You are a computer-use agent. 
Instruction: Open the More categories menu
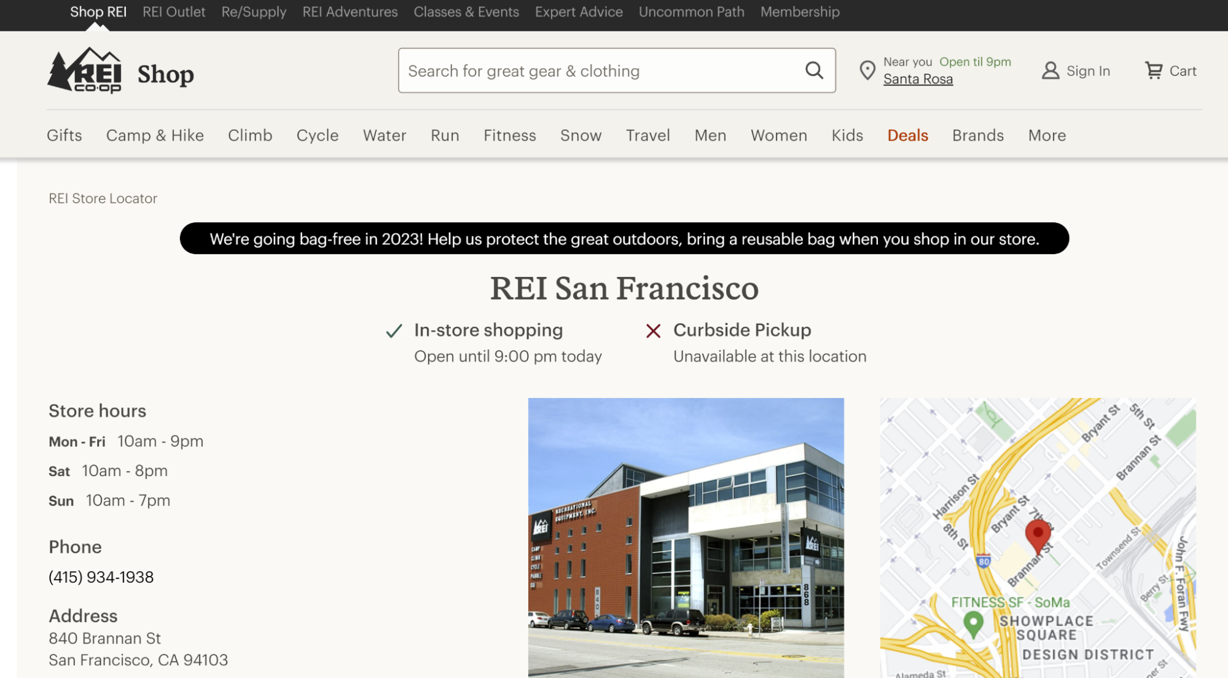(x=1046, y=135)
